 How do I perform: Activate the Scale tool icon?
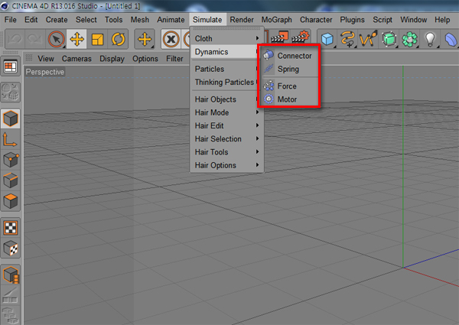pos(97,39)
